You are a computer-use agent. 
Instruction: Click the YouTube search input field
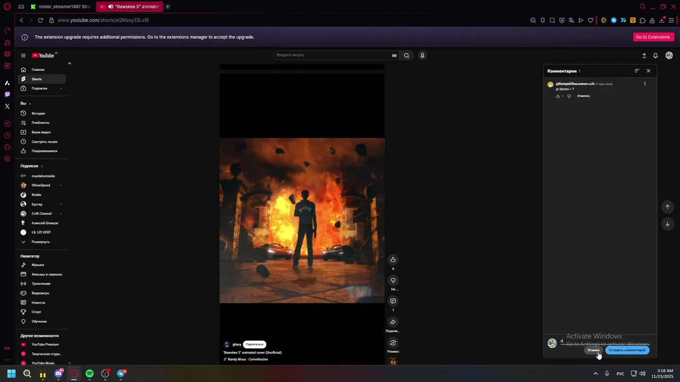point(332,55)
